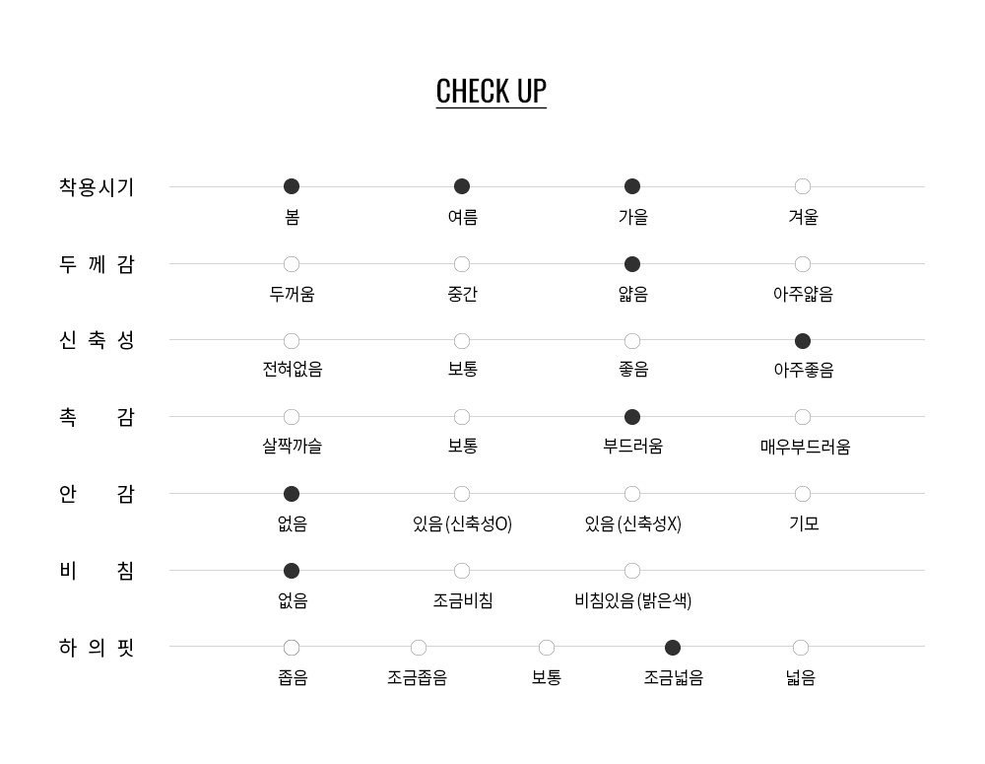Screen dimensions: 985x764
Task: Select the 좁음 fit dot
Action: pyautogui.click(x=292, y=648)
